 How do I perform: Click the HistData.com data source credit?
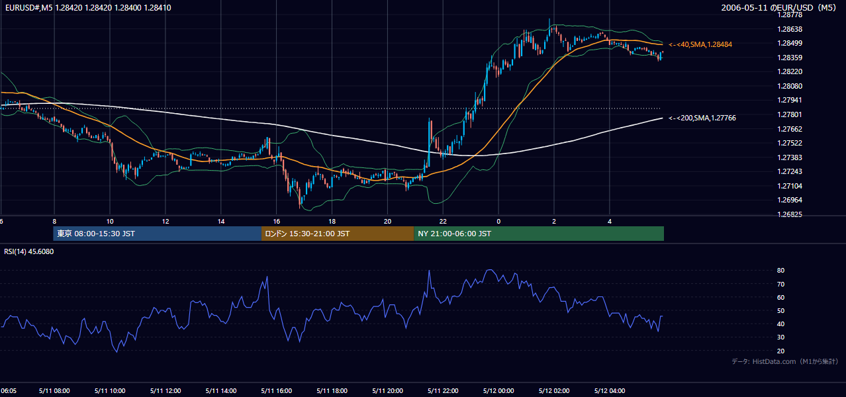(x=785, y=361)
